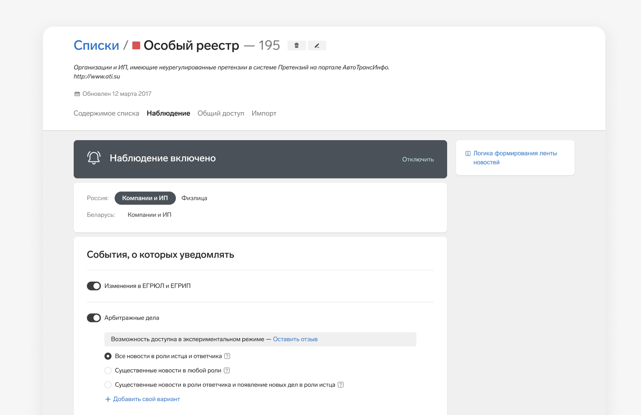
Task: Click the http://www.ati.su text
Action: tap(97, 76)
